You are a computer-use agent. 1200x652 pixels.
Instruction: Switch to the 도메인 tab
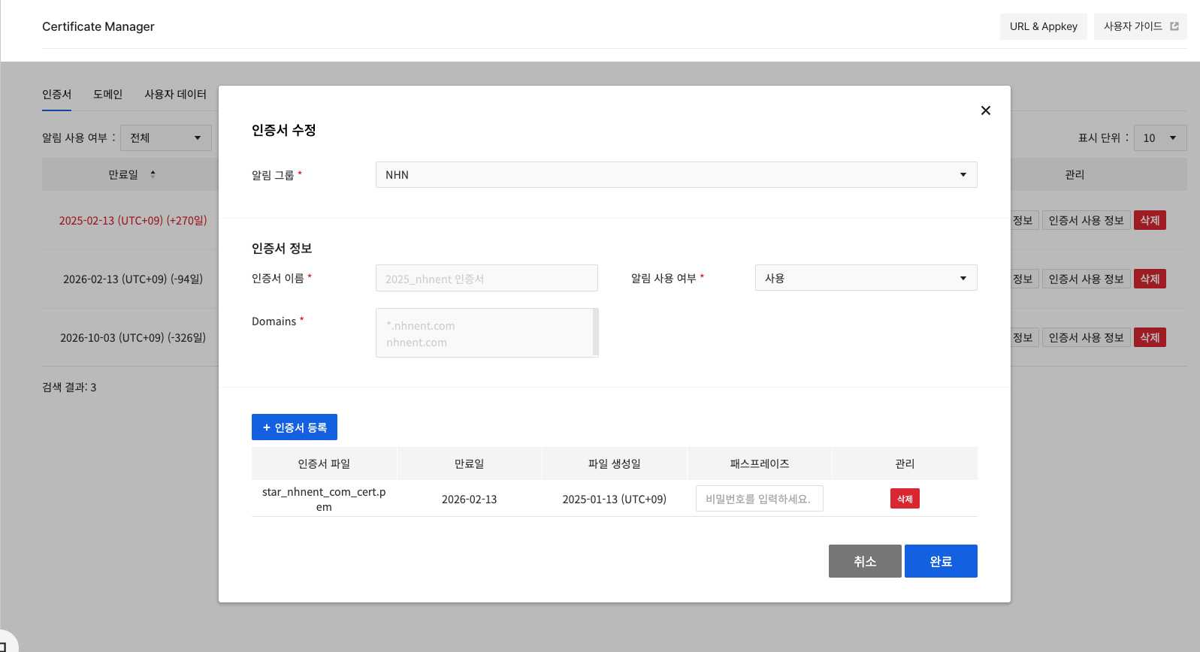(x=107, y=95)
